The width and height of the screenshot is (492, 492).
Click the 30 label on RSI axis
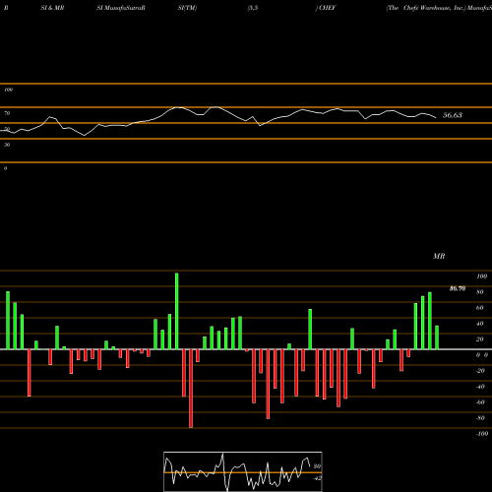[x=7, y=145]
